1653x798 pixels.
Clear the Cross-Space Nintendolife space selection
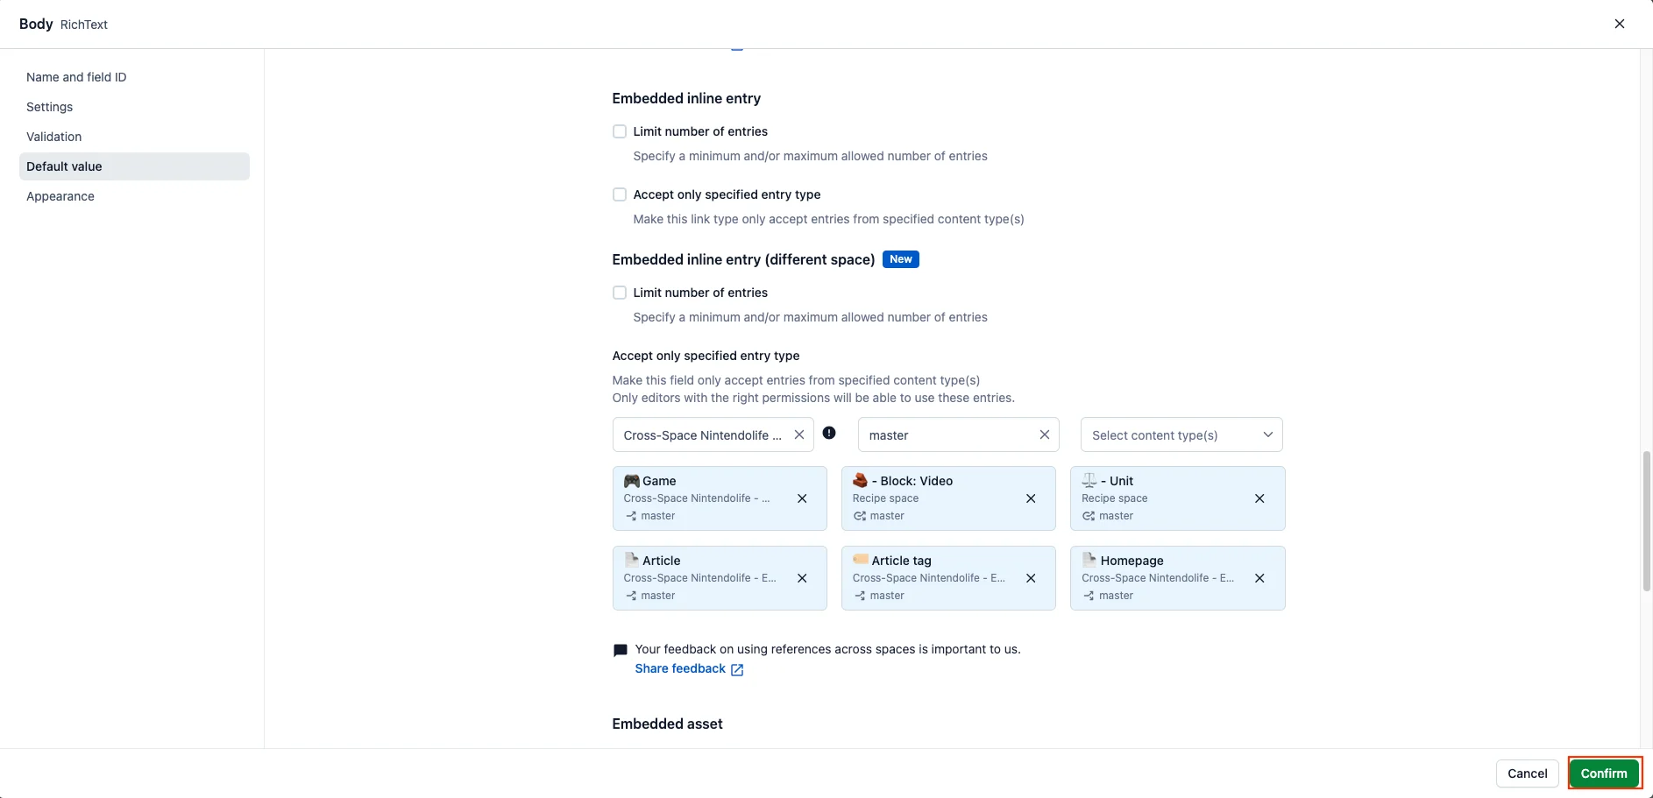coord(799,434)
